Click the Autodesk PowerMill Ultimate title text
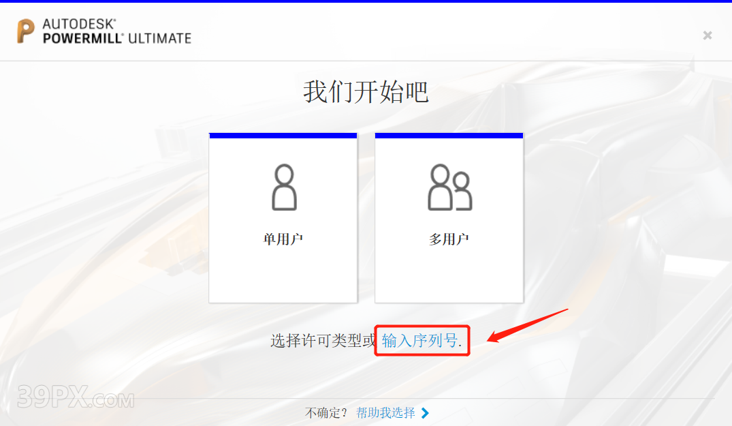This screenshot has width=732, height=426. point(117,31)
